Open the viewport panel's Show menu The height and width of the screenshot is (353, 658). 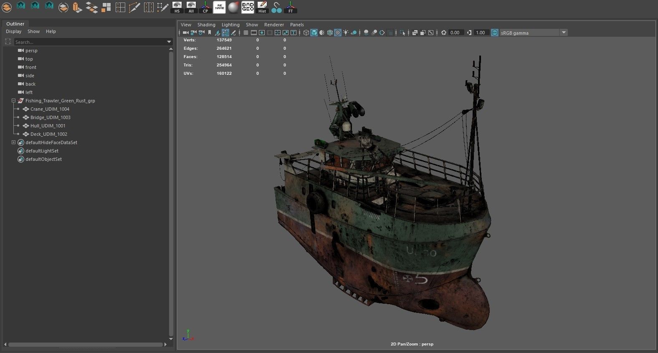(x=252, y=25)
